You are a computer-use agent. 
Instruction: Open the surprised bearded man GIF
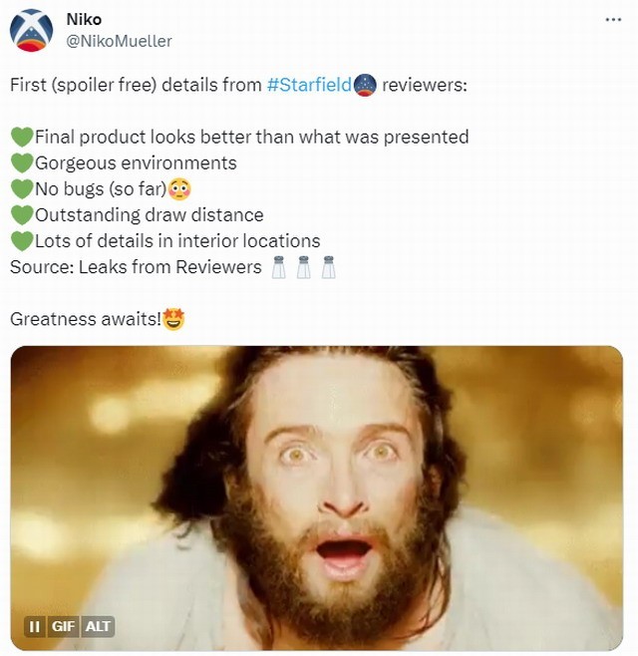pyautogui.click(x=317, y=497)
